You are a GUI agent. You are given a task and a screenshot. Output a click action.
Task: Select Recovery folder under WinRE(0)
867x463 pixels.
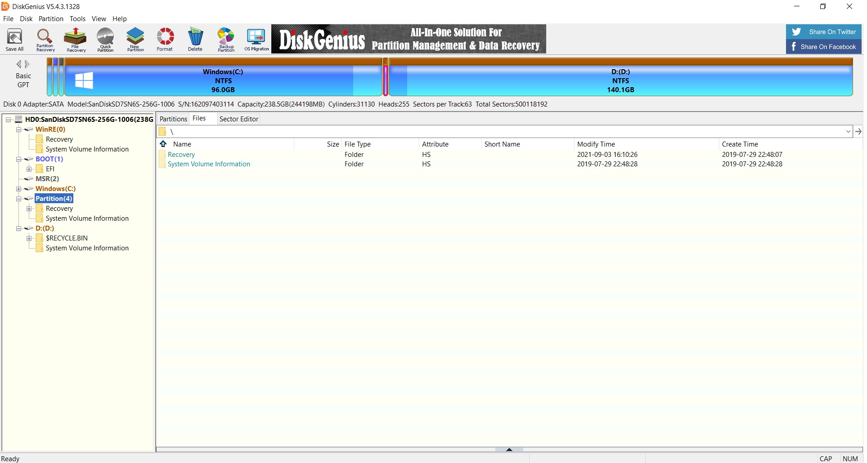click(59, 139)
